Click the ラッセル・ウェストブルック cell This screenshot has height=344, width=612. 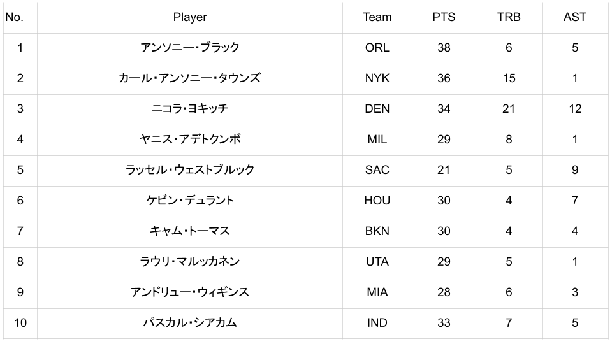click(190, 170)
